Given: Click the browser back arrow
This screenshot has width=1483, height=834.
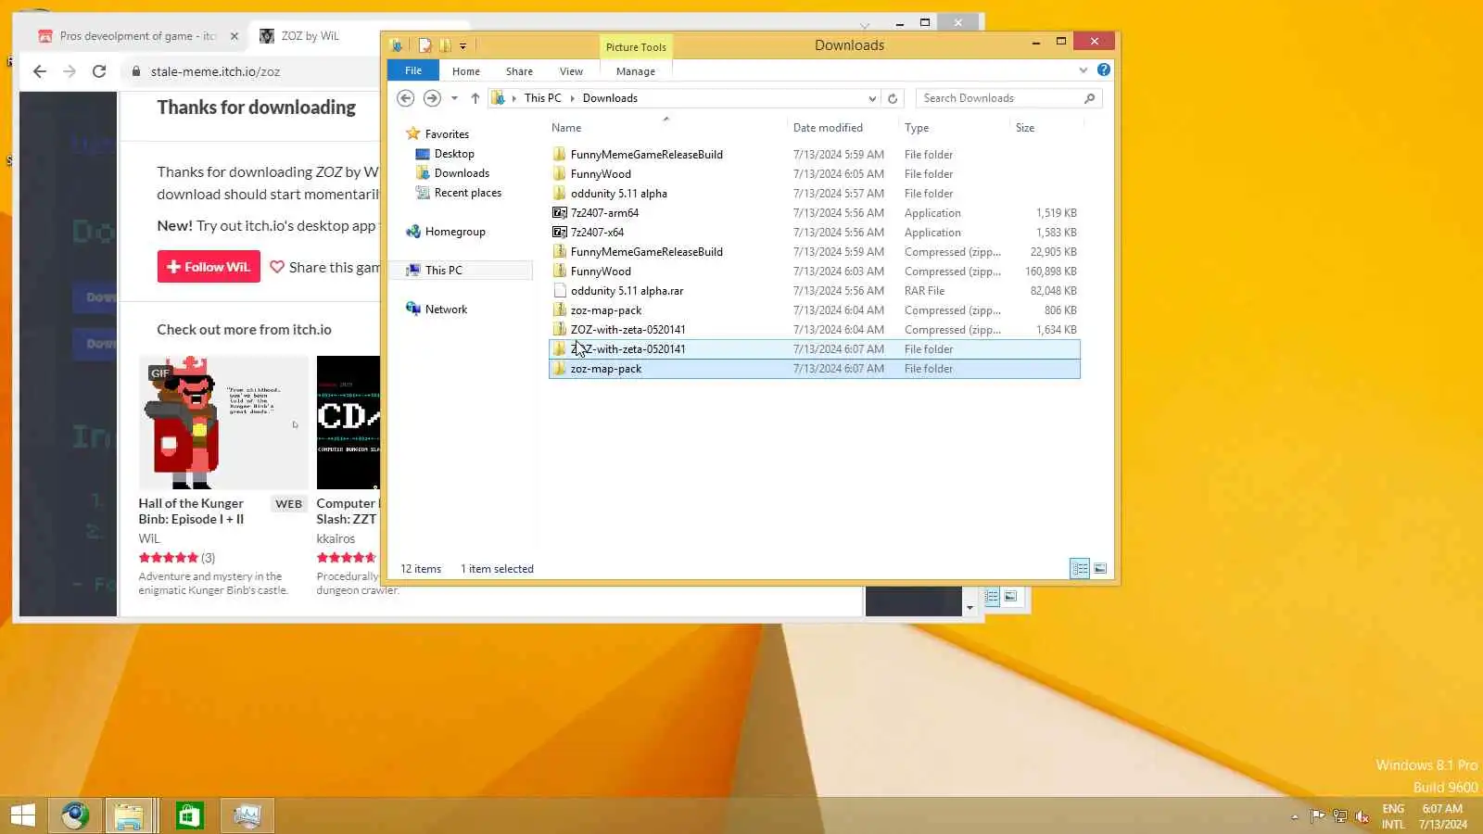Looking at the screenshot, I should (39, 71).
